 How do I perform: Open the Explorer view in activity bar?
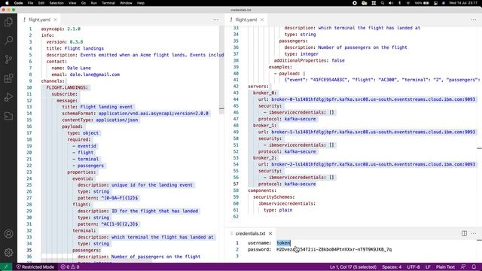(8, 22)
